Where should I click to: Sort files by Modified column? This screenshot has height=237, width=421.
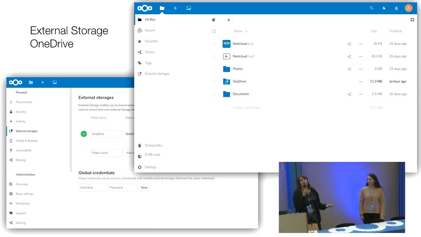pos(395,31)
